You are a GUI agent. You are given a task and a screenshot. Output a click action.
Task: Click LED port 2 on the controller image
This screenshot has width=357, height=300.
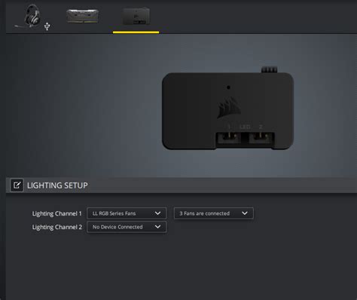click(x=261, y=138)
